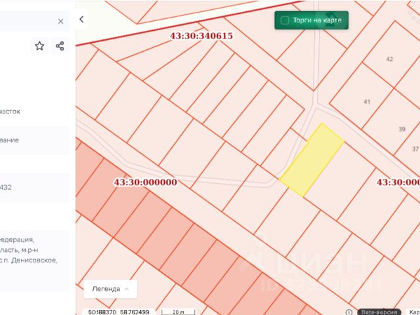Share the parcel using share icon

(x=60, y=46)
